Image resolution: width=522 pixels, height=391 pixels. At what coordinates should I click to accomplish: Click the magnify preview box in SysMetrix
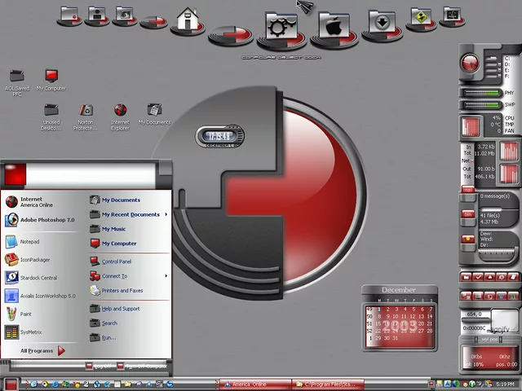pyautogui.click(x=505, y=321)
